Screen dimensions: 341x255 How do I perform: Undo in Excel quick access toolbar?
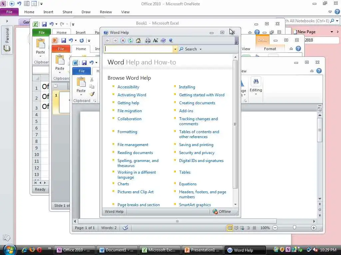(x=52, y=24)
